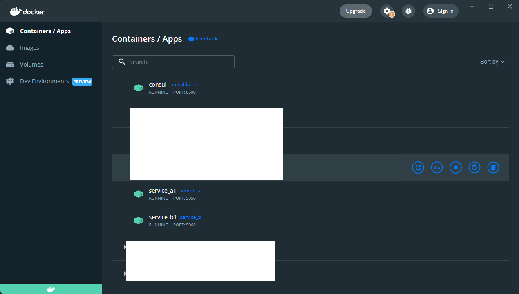Select Dev Environments in sidebar
Image resolution: width=519 pixels, height=294 pixels.
coord(44,81)
